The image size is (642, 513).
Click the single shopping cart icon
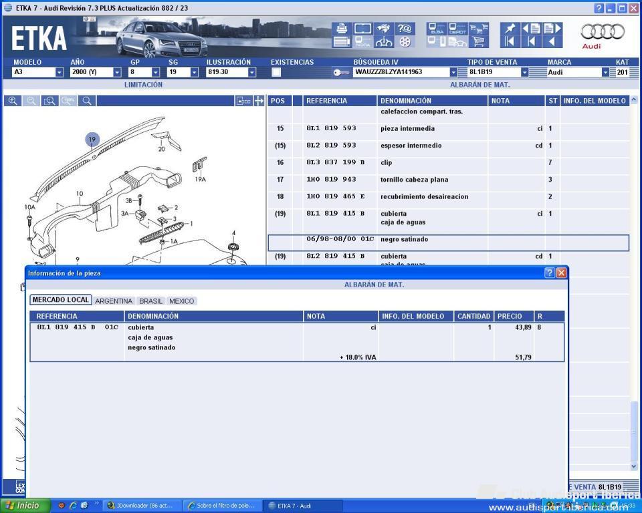tap(479, 41)
